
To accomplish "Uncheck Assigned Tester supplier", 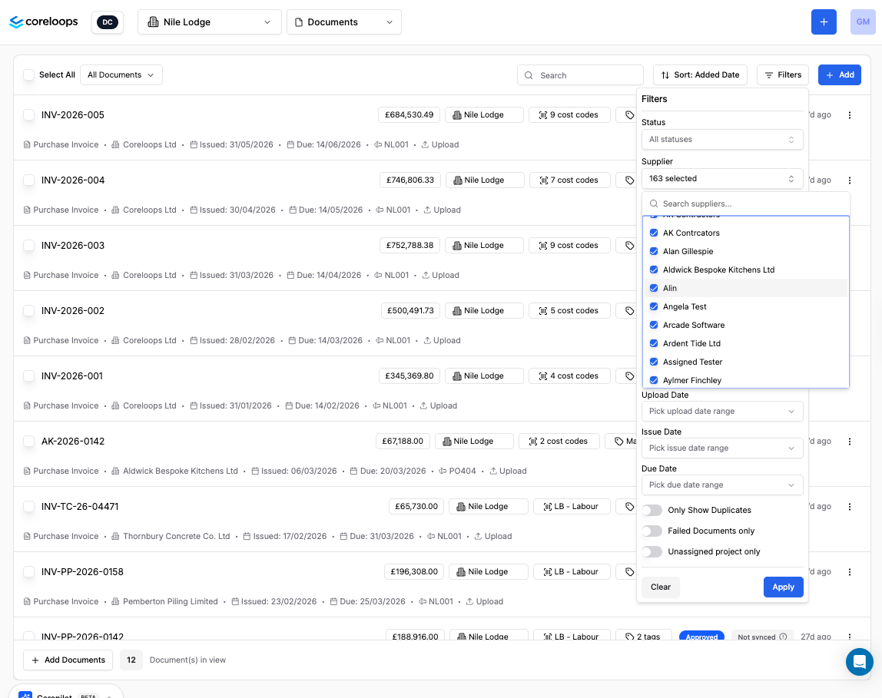I will pyautogui.click(x=654, y=362).
